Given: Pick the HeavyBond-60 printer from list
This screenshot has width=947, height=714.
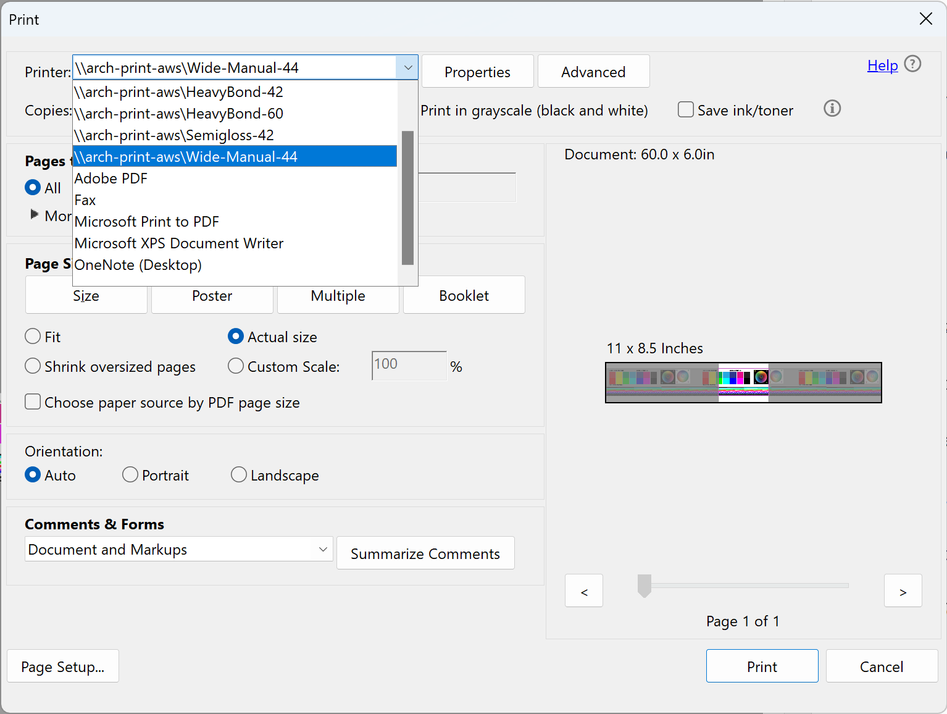Looking at the screenshot, I should pos(178,114).
